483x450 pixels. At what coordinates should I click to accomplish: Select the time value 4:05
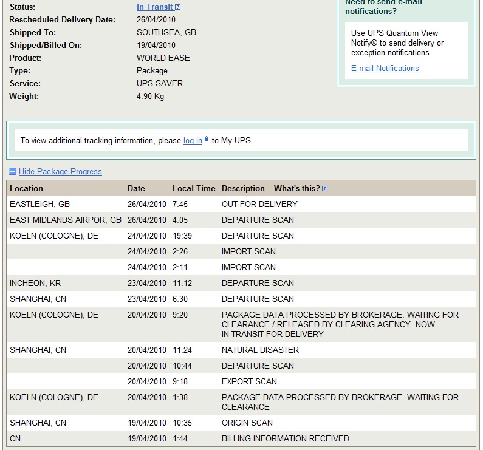180,220
